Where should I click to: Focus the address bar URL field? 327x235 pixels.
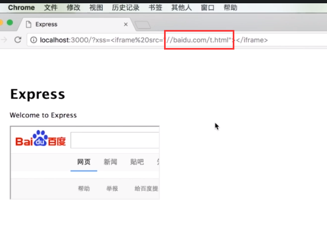click(x=177, y=40)
